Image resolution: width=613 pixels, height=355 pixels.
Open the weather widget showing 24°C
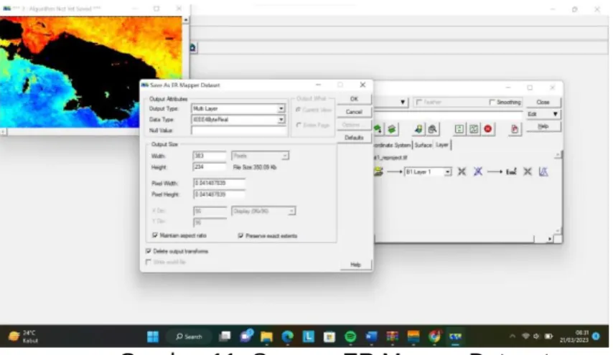[x=24, y=336]
